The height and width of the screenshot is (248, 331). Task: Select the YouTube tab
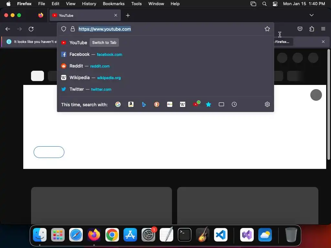[85, 15]
